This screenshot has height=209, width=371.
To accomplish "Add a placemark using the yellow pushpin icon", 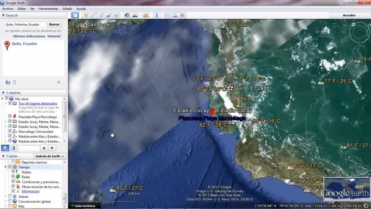I will pos(86,15).
